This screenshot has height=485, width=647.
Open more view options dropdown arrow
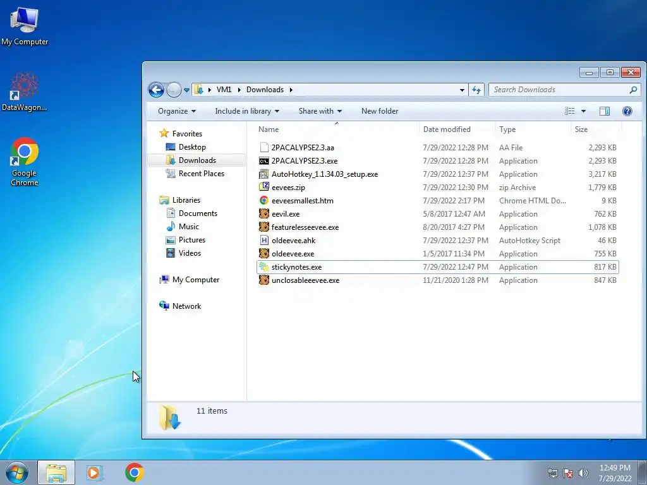583,111
